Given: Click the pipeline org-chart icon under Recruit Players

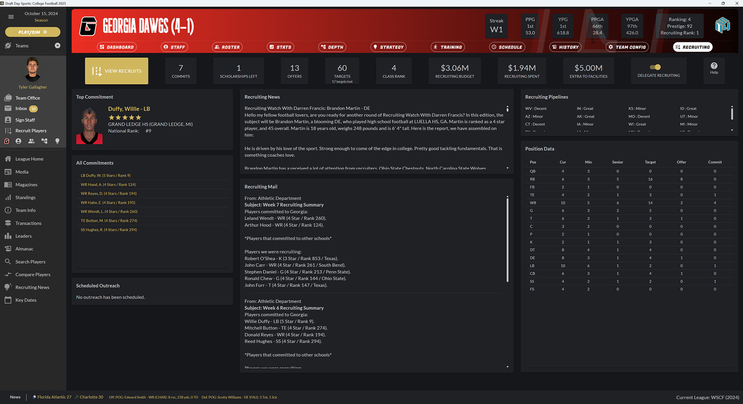Looking at the screenshot, I should tap(44, 141).
